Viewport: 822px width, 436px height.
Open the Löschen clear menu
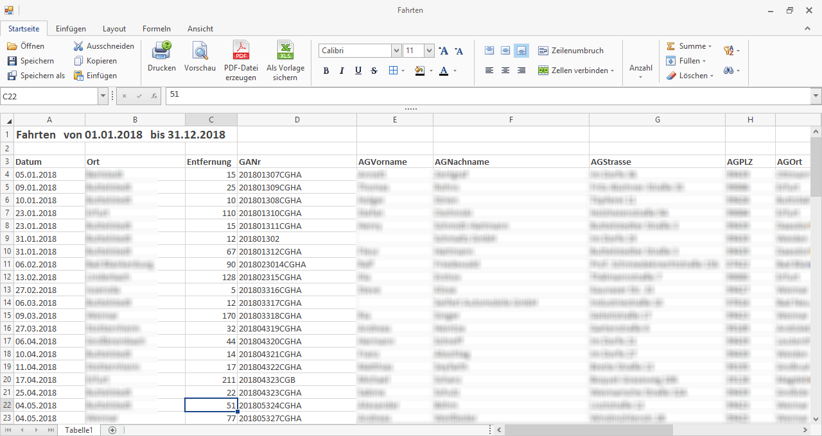[x=690, y=76]
